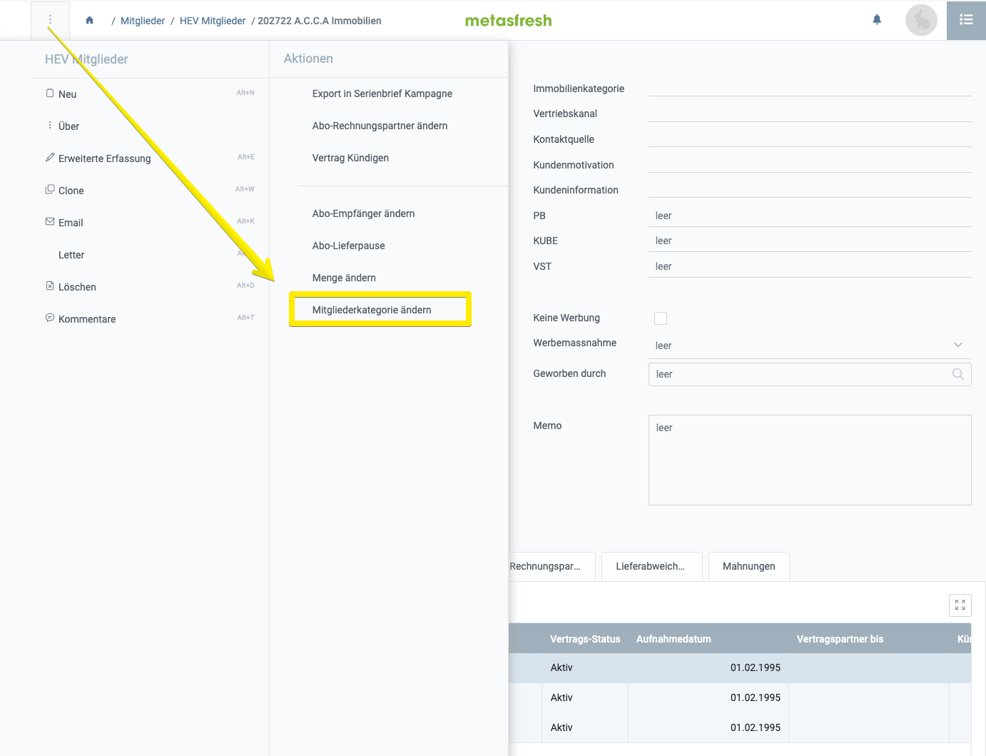Click the Über dots icon

[x=50, y=126]
